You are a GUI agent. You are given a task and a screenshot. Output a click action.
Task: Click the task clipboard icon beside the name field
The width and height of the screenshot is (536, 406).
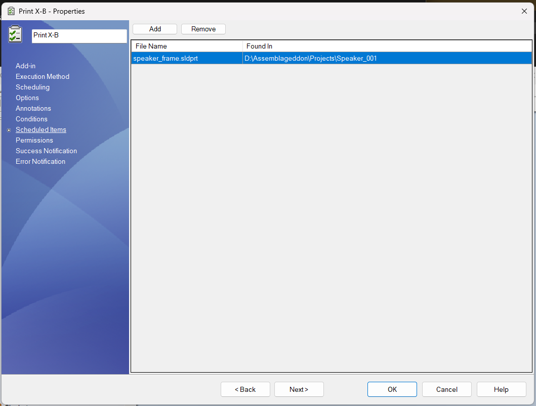tap(15, 34)
